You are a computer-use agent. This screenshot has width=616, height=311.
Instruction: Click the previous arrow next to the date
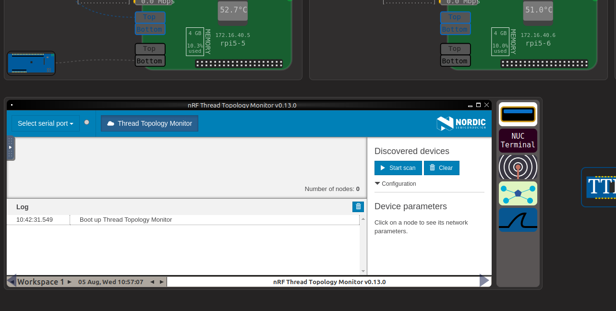pos(152,282)
